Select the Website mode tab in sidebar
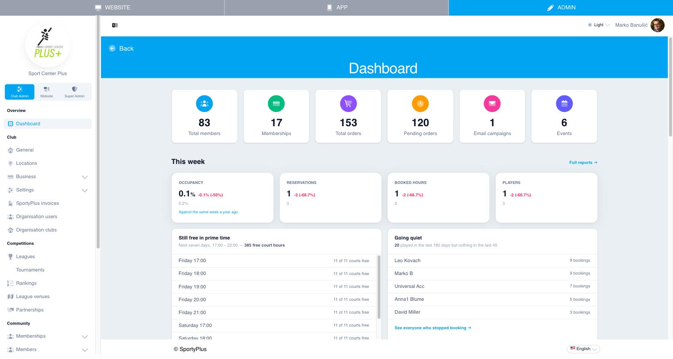 coord(46,92)
